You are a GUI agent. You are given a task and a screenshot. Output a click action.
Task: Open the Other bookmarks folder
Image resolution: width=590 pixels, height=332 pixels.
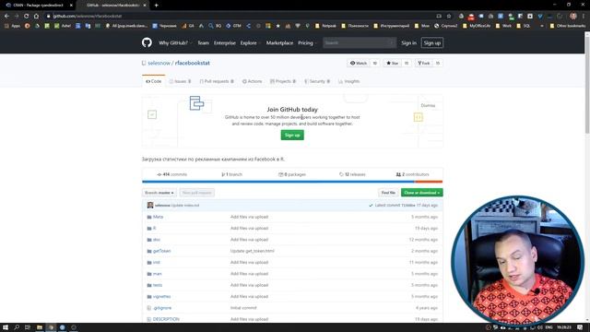point(568,26)
